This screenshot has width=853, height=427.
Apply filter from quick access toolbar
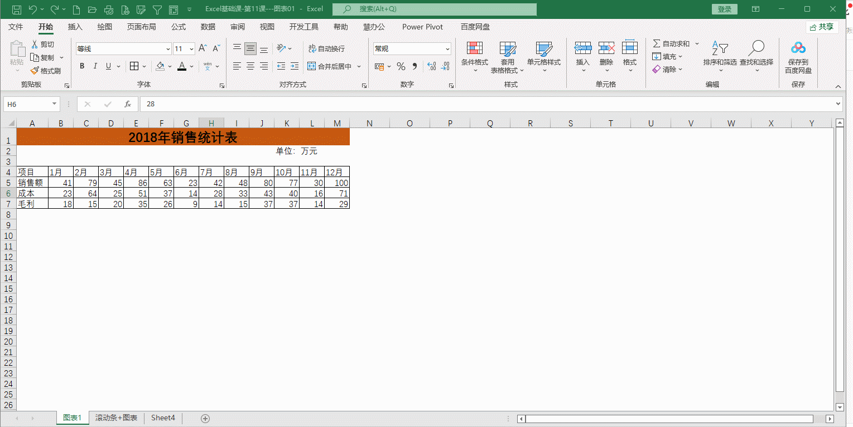click(158, 9)
